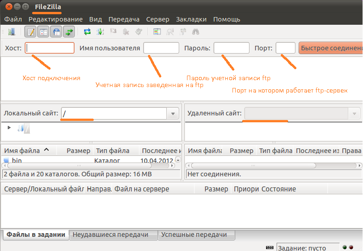
Task: Sort local list by Имя файла
Action: [x=28, y=151]
